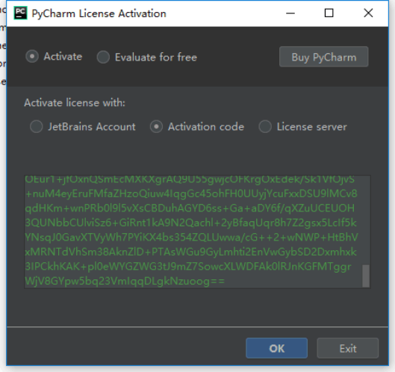Click the code line starting 'qdHKm+wnPRb0l9l5v'
The image size is (395, 372).
(190, 208)
